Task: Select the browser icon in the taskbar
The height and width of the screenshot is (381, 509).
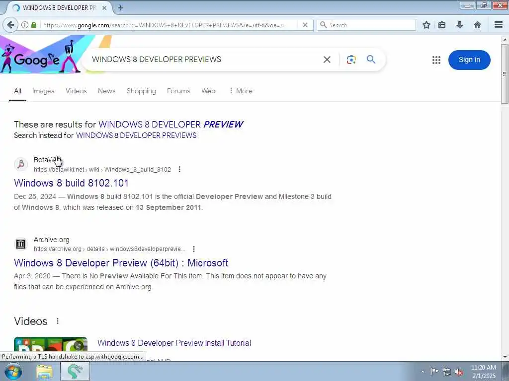Action: pos(75,372)
